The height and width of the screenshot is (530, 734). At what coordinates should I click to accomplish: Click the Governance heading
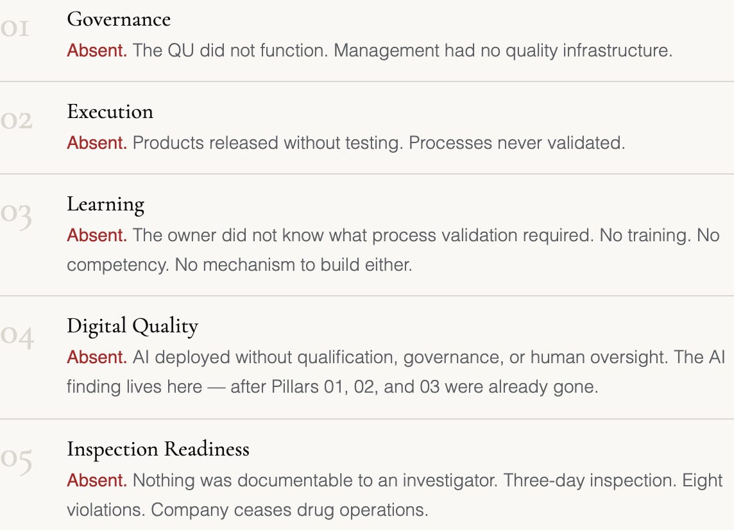(x=119, y=20)
